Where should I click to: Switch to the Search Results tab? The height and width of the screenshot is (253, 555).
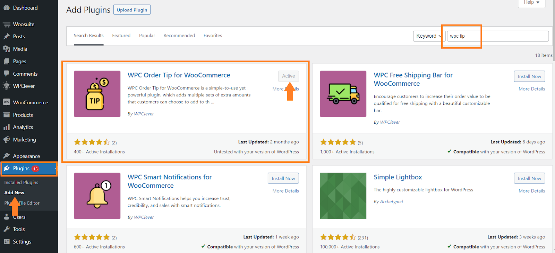89,36
